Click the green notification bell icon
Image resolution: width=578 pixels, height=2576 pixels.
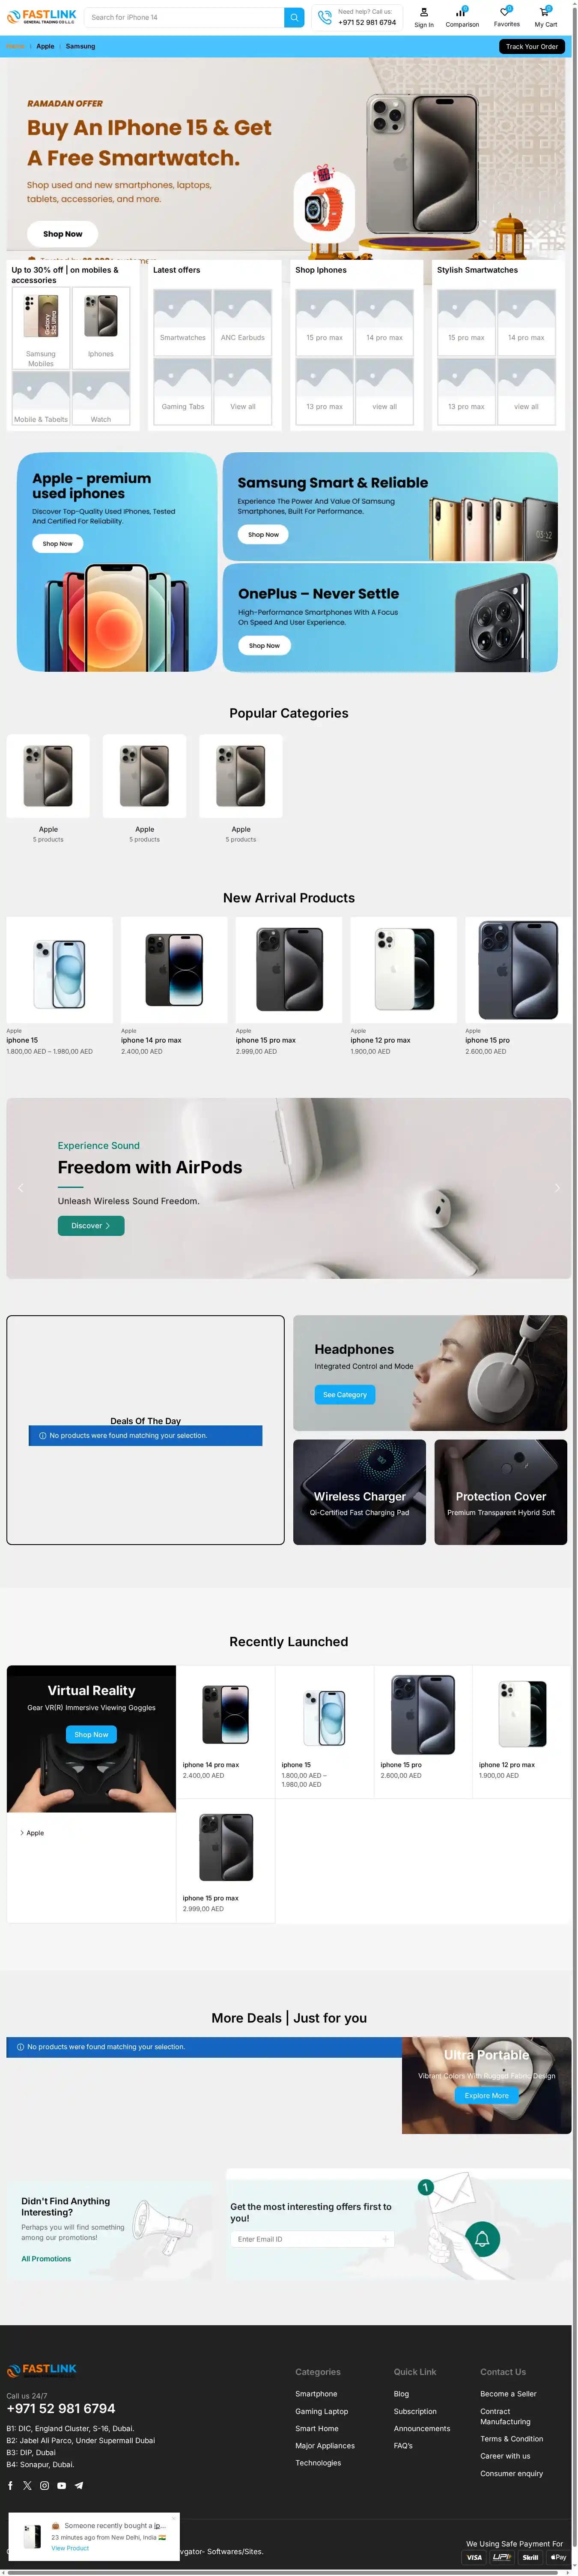click(483, 2238)
